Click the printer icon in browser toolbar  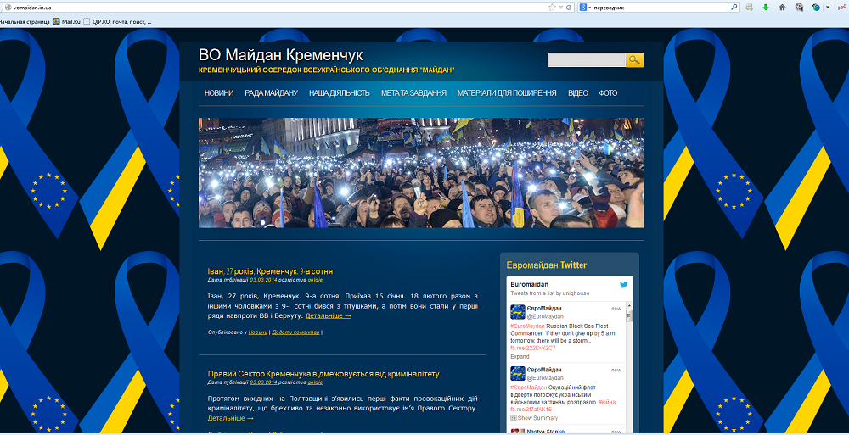click(x=749, y=8)
